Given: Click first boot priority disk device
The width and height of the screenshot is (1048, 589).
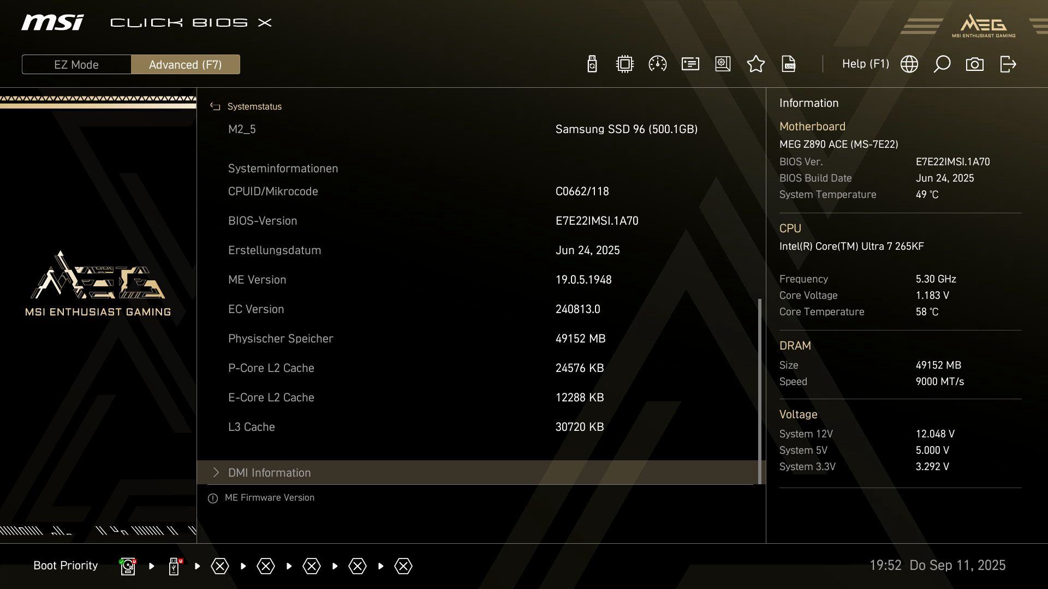Looking at the screenshot, I should tap(128, 566).
